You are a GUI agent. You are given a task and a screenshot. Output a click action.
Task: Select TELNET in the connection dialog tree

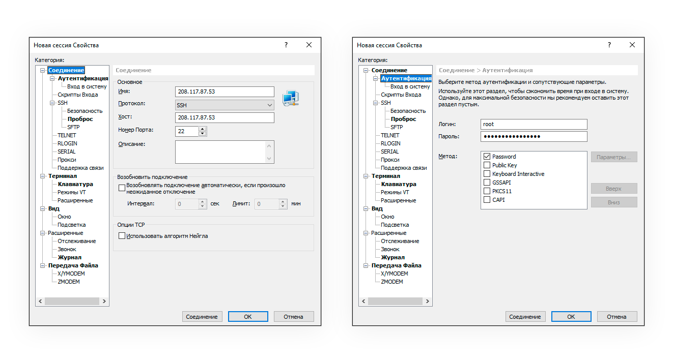click(67, 136)
